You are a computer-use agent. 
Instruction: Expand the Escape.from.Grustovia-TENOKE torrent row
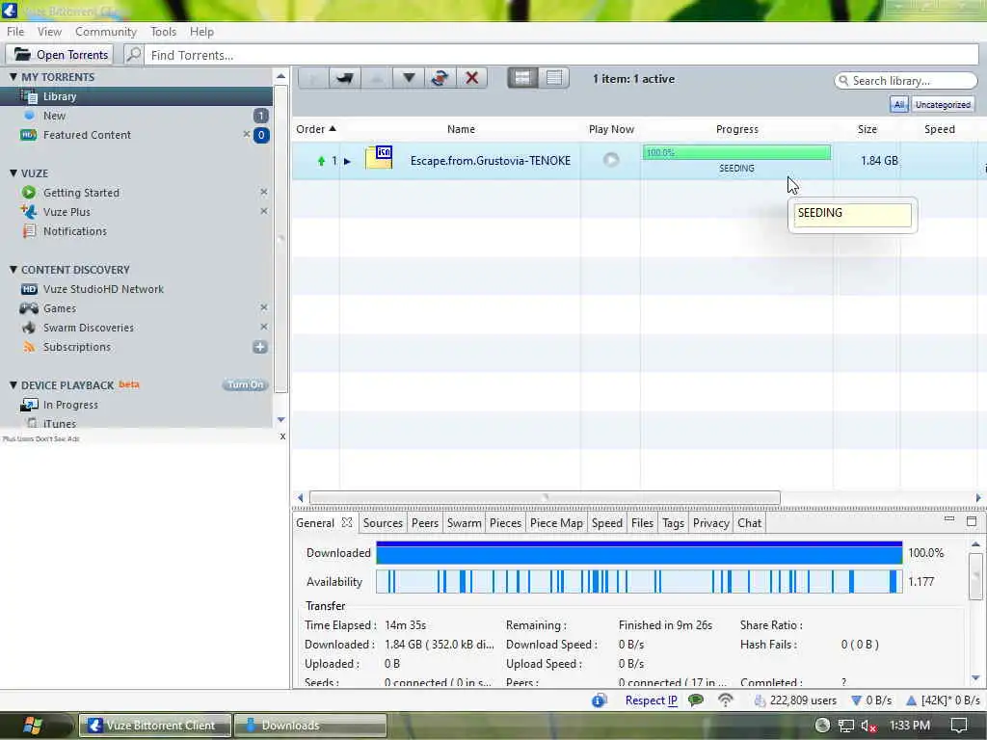coord(347,161)
